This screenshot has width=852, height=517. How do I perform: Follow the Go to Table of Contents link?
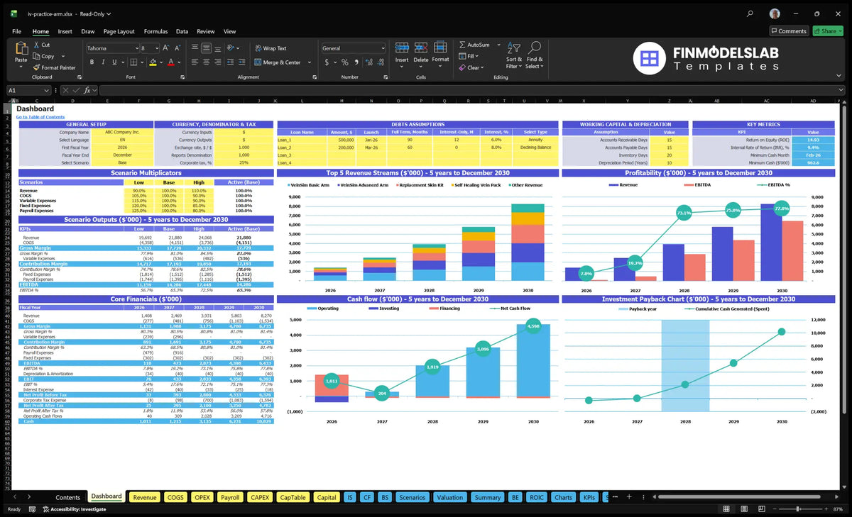click(x=40, y=117)
